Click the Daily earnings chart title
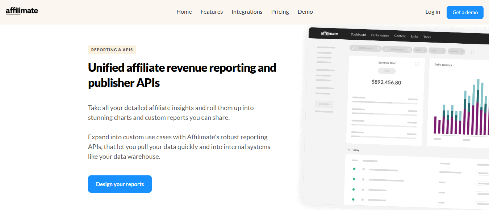 pos(443,65)
